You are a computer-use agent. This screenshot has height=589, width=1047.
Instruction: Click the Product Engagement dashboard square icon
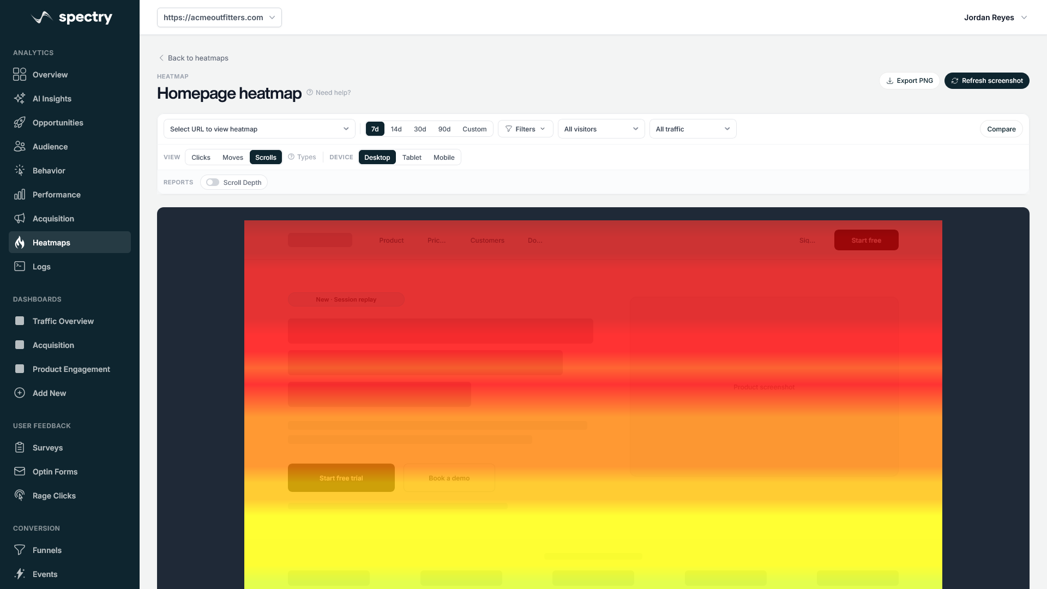pos(20,369)
